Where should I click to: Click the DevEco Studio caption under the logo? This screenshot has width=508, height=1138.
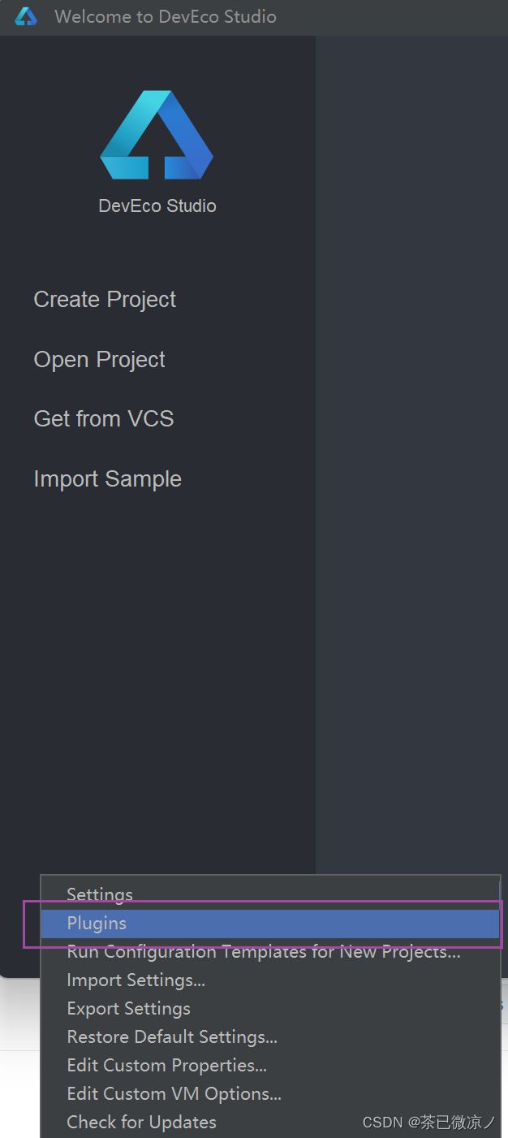pyautogui.click(x=157, y=206)
